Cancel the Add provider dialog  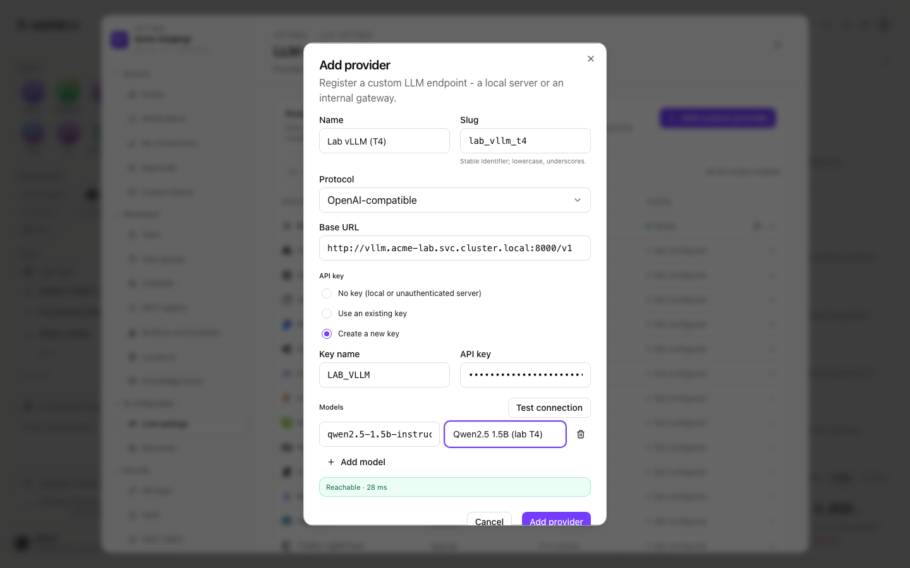pyautogui.click(x=489, y=519)
